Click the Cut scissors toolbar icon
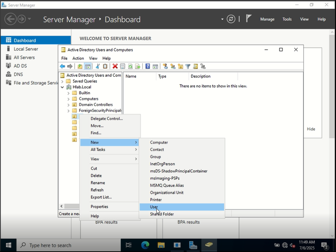The image size is (336, 252). [98, 66]
